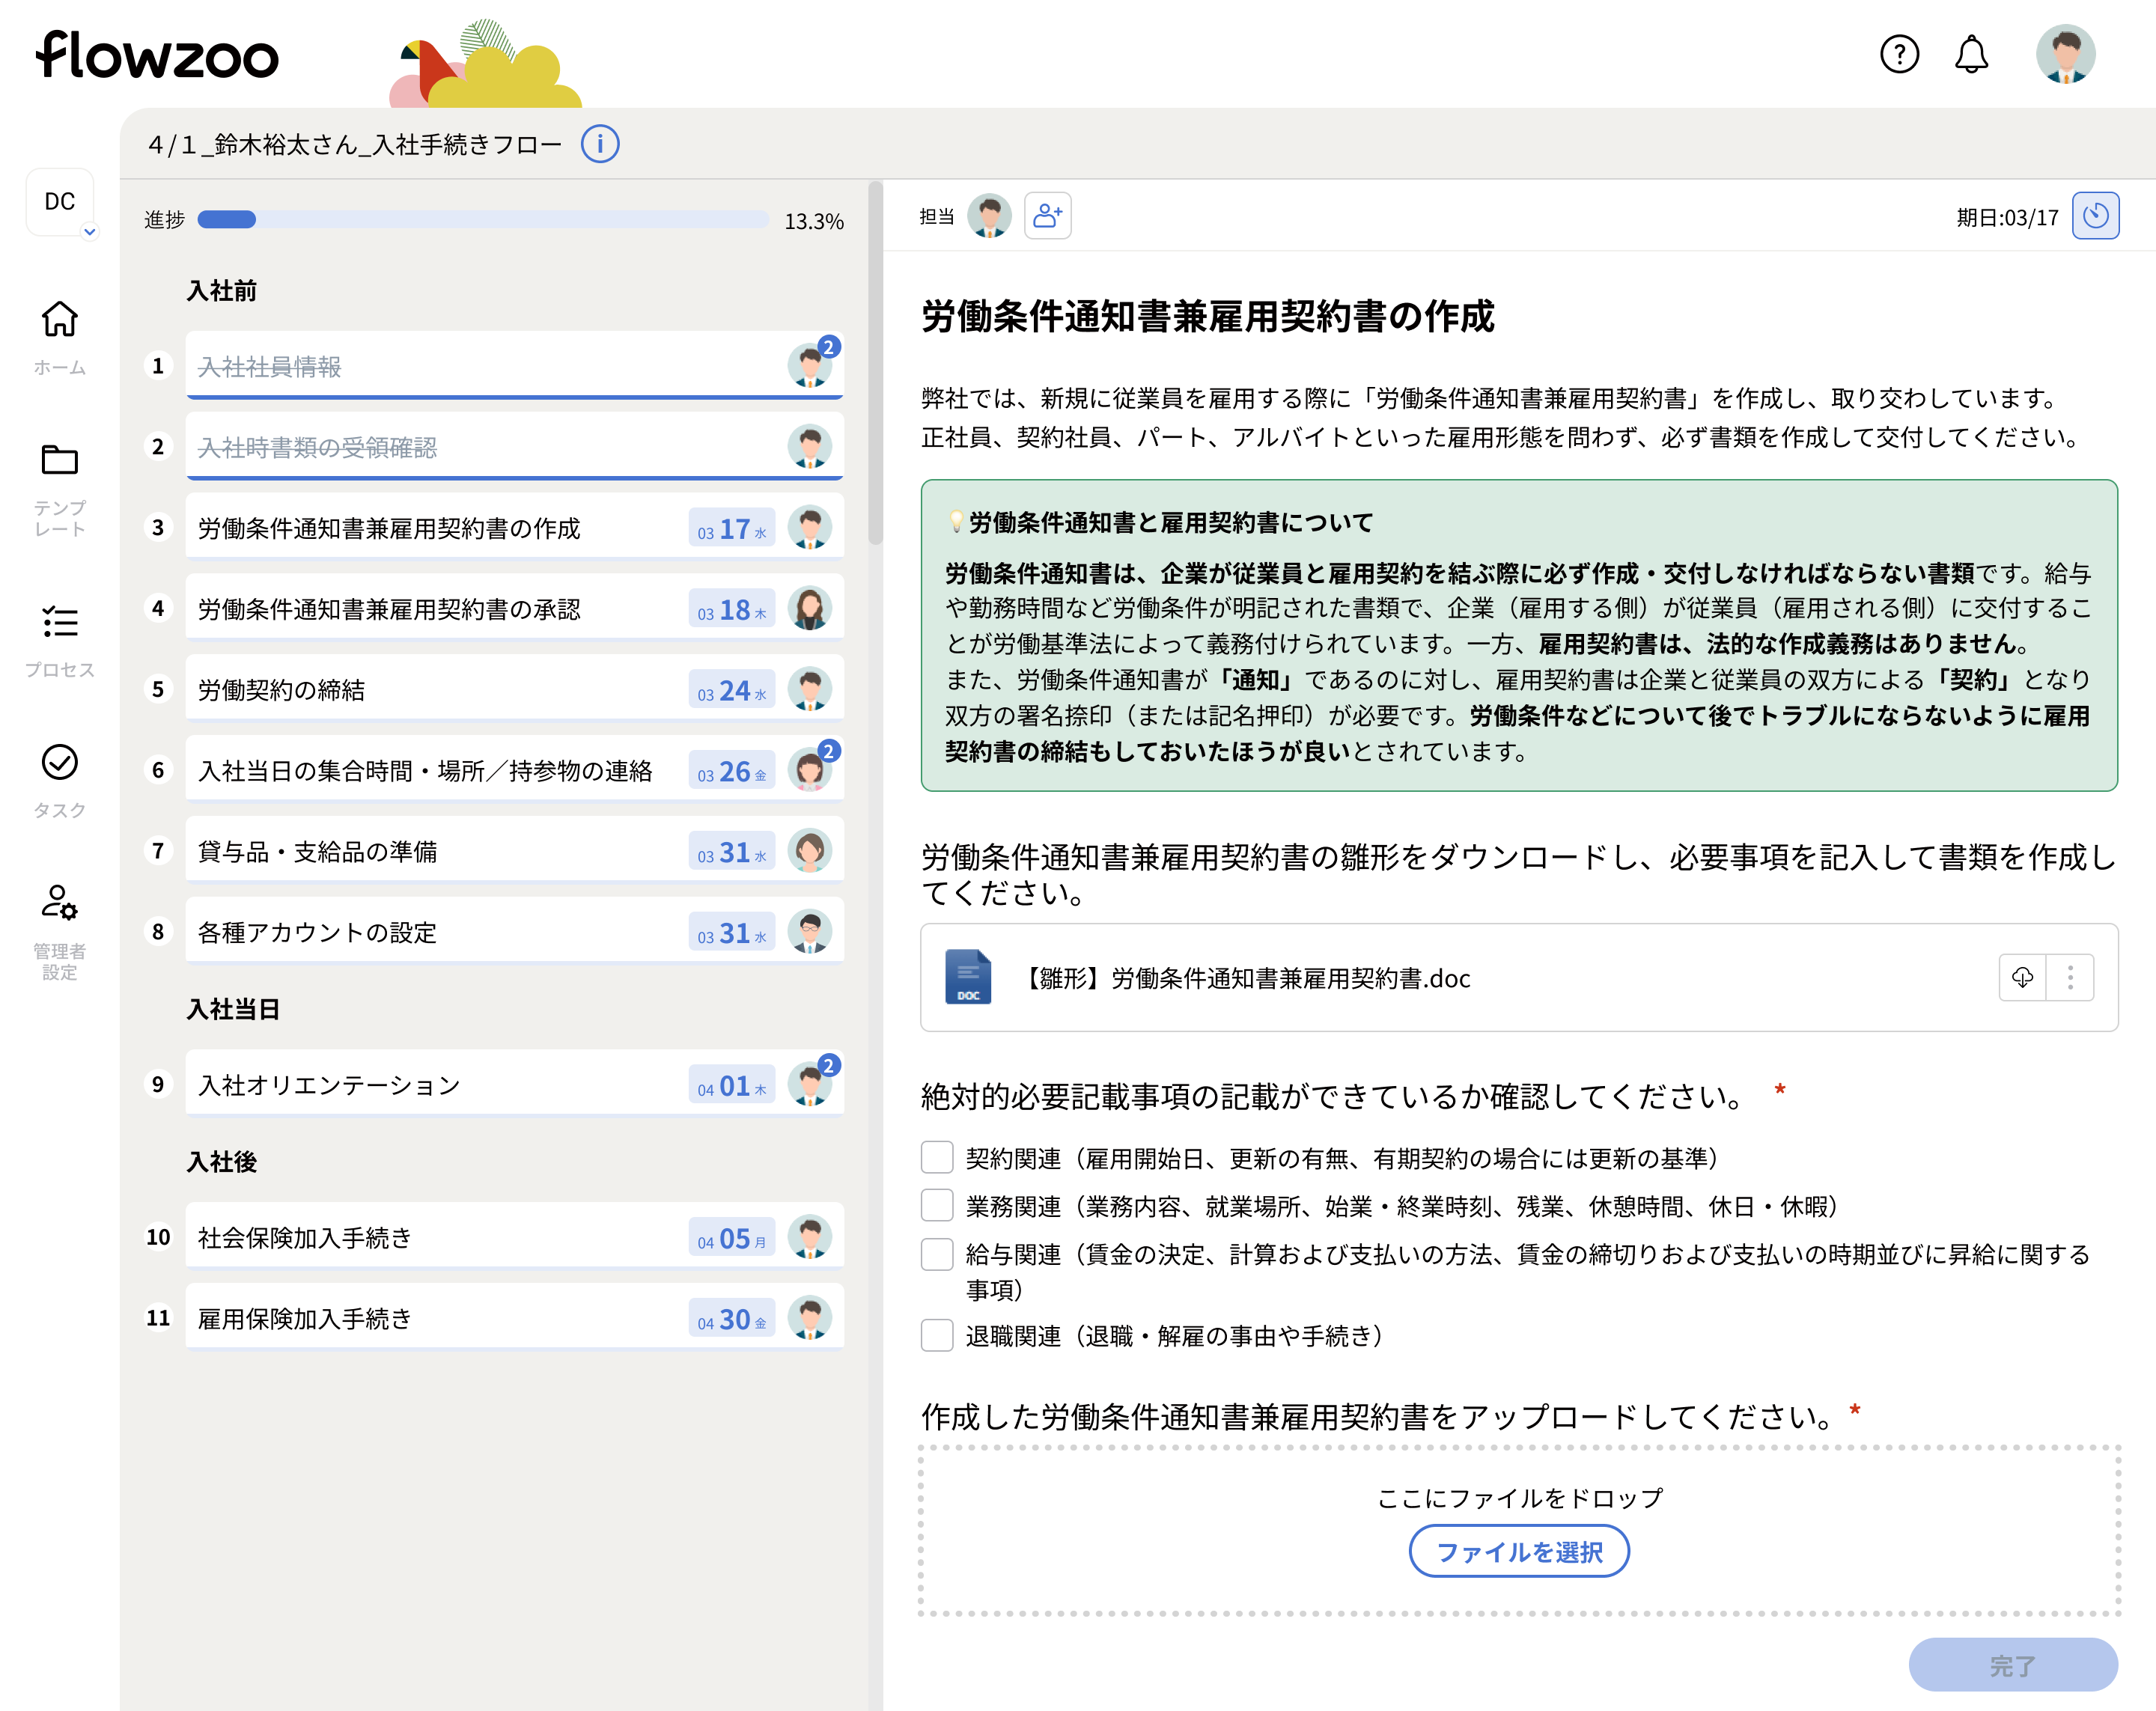Open the タスク sidebar section

click(x=60, y=762)
